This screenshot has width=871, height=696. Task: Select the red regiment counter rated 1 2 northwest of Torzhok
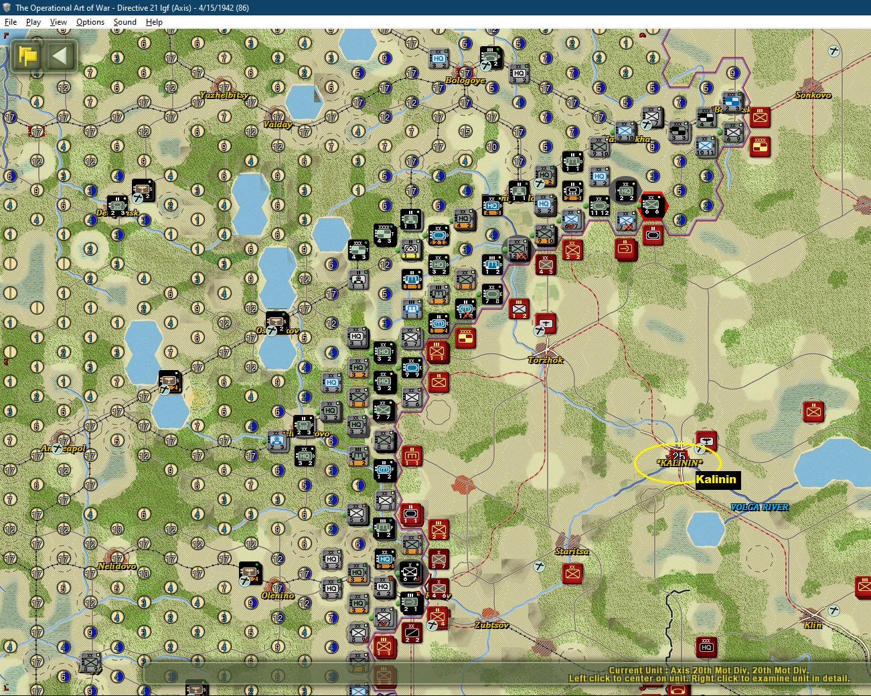coord(519,309)
